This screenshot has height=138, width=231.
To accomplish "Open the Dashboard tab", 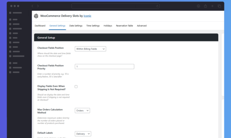I will (40, 26).
